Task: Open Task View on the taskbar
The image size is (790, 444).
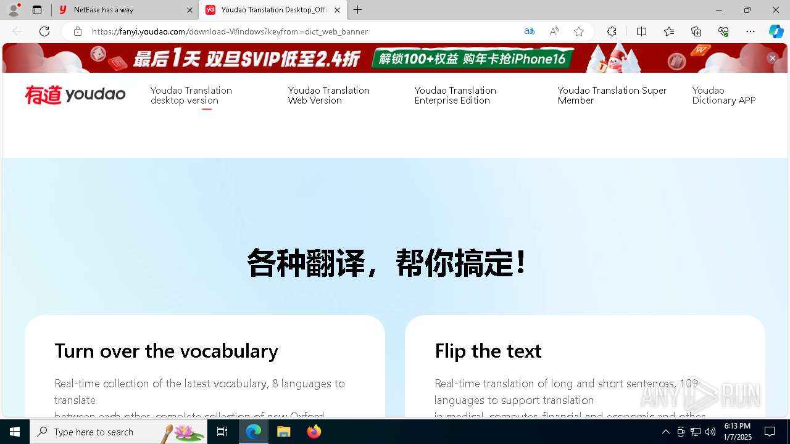Action: coord(222,432)
